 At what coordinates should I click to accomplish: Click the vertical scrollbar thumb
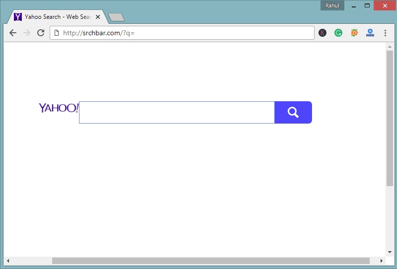click(x=390, y=118)
